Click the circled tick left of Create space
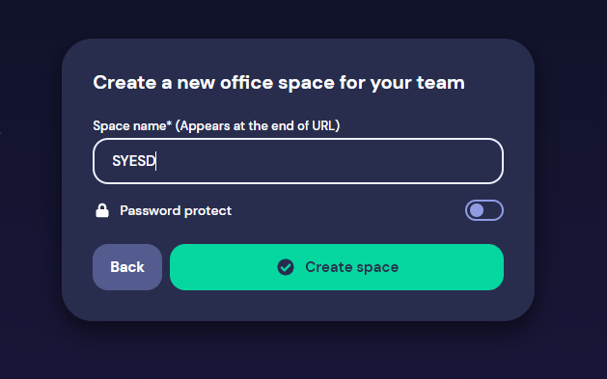This screenshot has width=607, height=379. click(286, 267)
